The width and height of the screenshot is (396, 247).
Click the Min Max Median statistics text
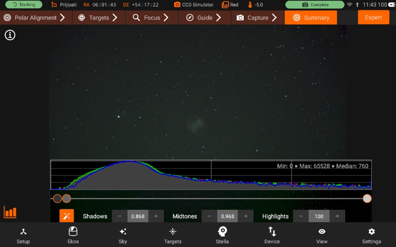[x=323, y=166]
